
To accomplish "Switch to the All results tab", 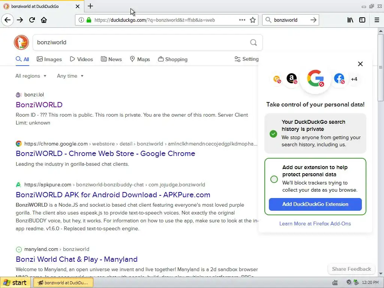I will [x=22, y=59].
